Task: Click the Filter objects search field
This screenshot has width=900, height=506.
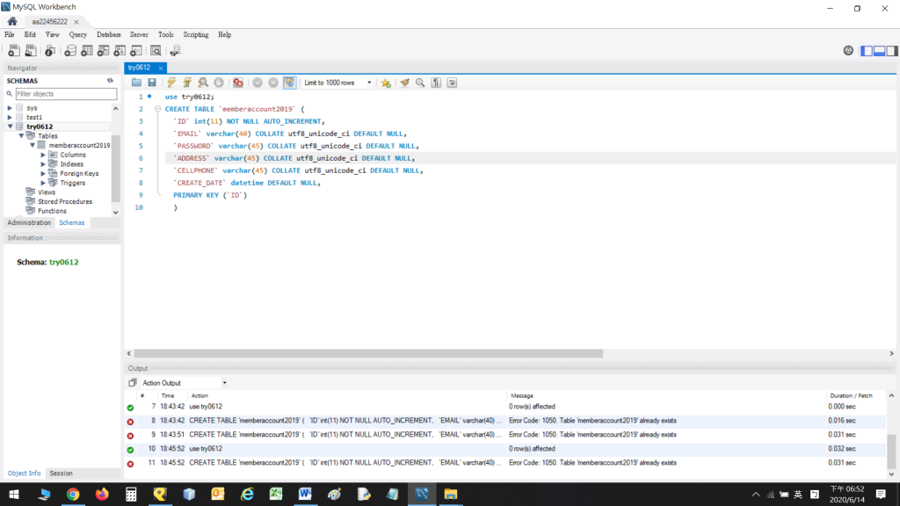Action: click(65, 93)
